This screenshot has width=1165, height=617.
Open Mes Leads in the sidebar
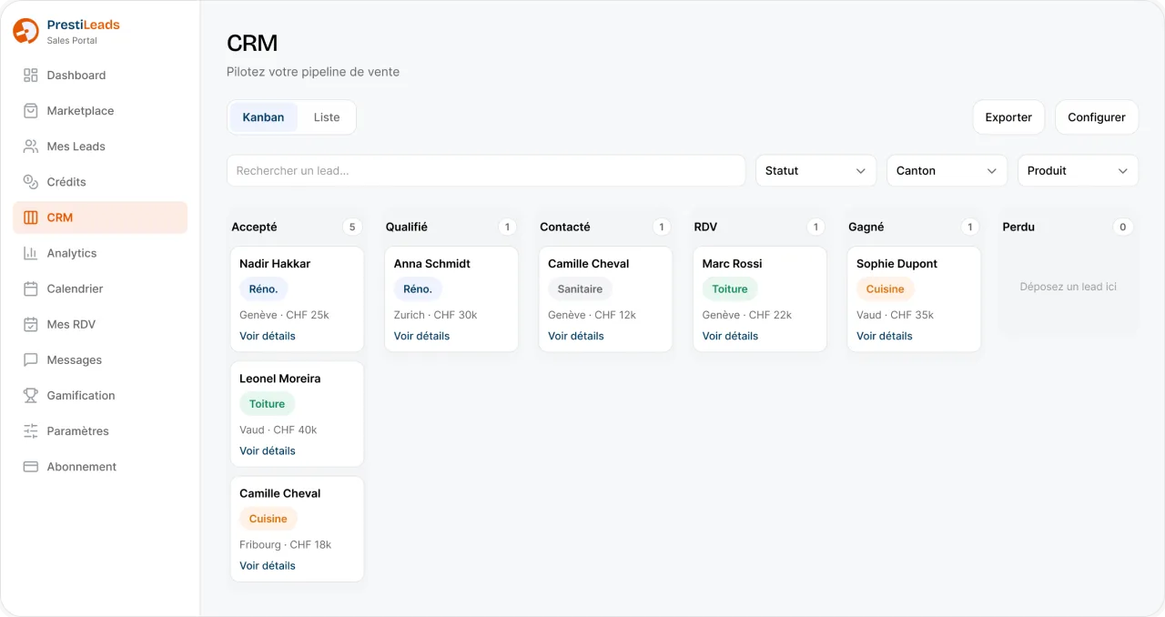100,147
